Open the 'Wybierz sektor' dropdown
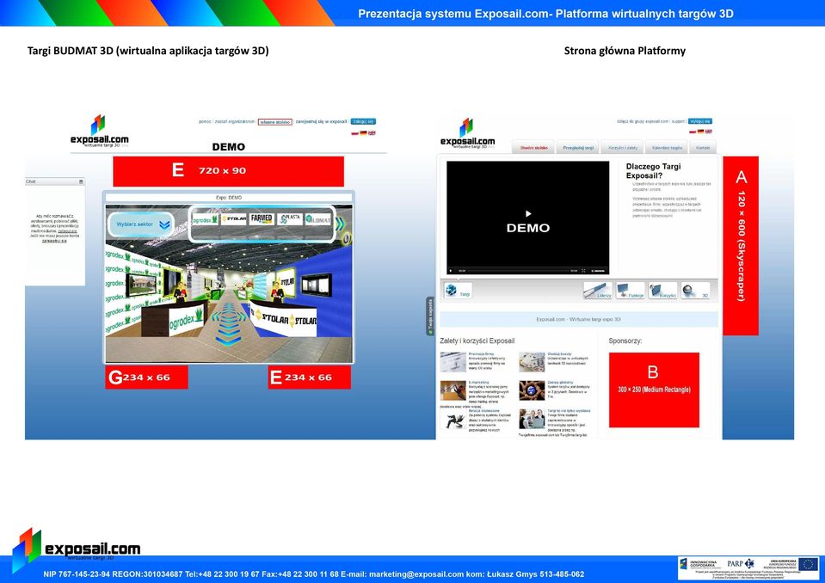Image resolution: width=825 pixels, height=583 pixels. coord(141,224)
